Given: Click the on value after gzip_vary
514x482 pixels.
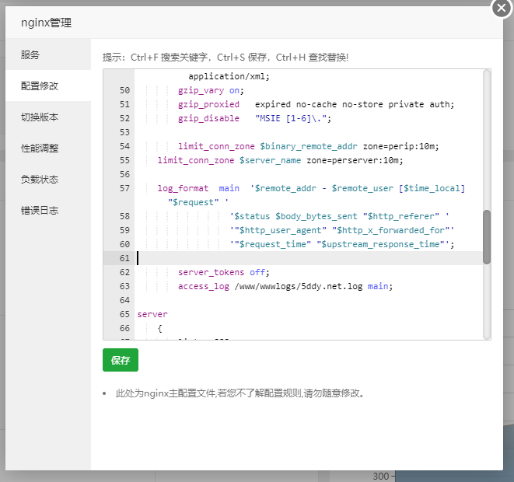Looking at the screenshot, I should 234,90.
